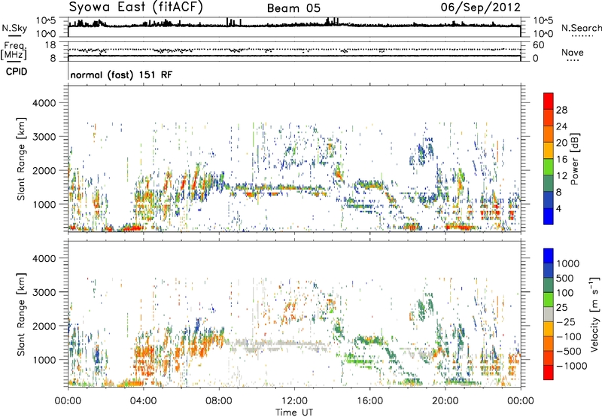Image resolution: width=602 pixels, height=417 pixels.
Task: Click the '4' Power colorbar tick value
Action: pos(558,209)
